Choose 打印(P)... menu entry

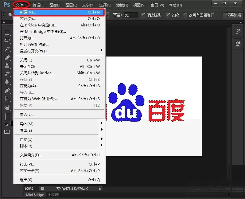point(60,164)
